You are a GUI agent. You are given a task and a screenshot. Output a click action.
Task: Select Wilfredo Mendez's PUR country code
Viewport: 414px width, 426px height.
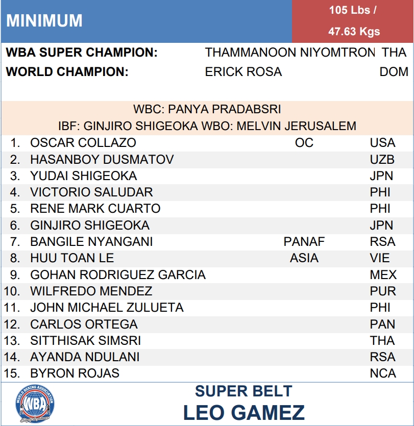[383, 291]
